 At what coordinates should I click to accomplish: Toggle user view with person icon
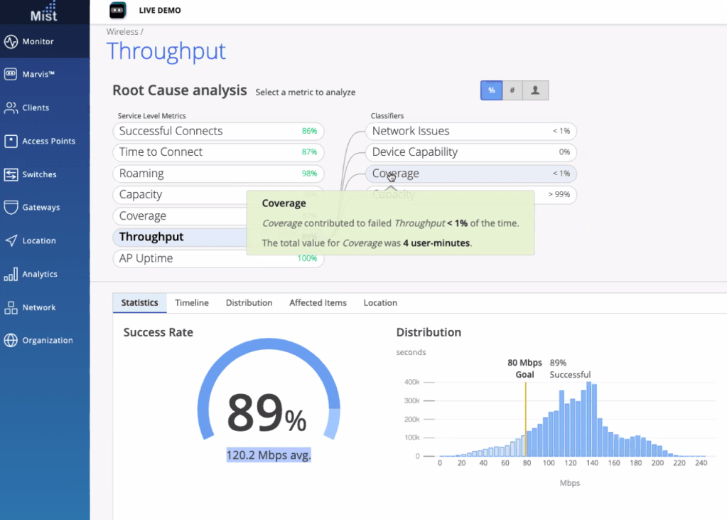tap(535, 91)
